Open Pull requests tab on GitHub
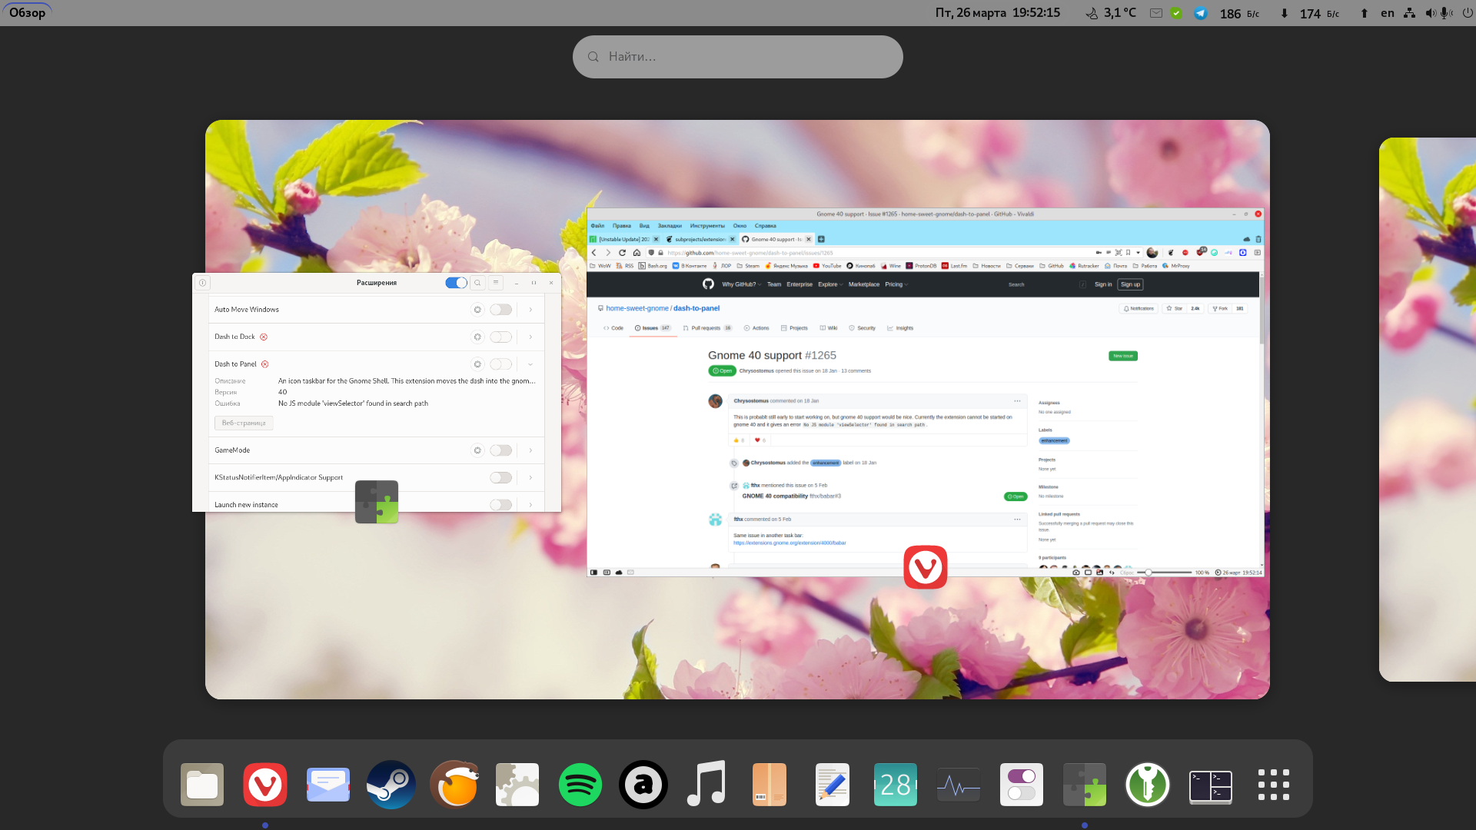Screen dimensions: 1476x830 pos(706,328)
